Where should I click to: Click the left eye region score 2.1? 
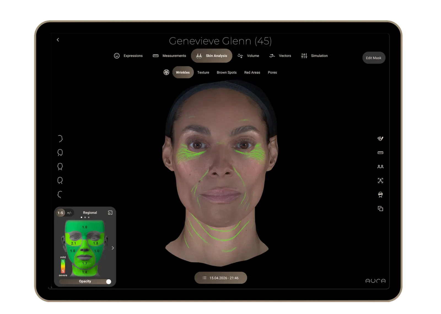coord(74,243)
